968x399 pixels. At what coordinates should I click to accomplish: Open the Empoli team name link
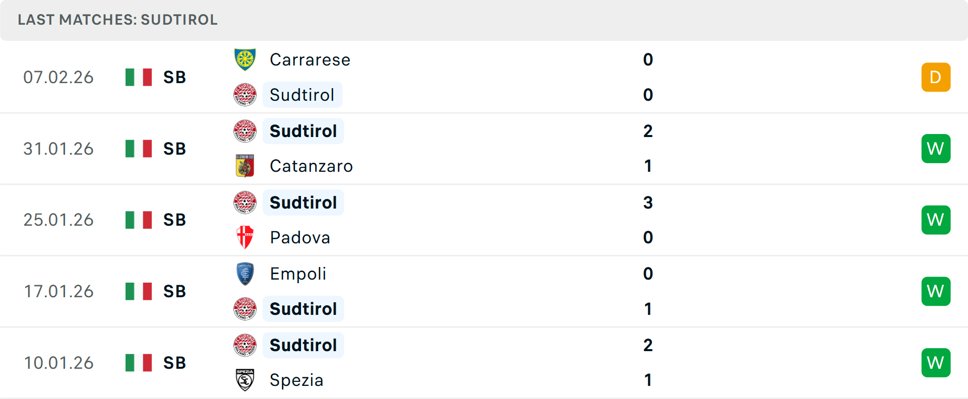point(298,274)
